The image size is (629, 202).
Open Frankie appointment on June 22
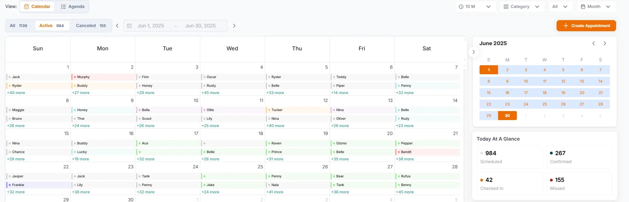[x=38, y=185]
